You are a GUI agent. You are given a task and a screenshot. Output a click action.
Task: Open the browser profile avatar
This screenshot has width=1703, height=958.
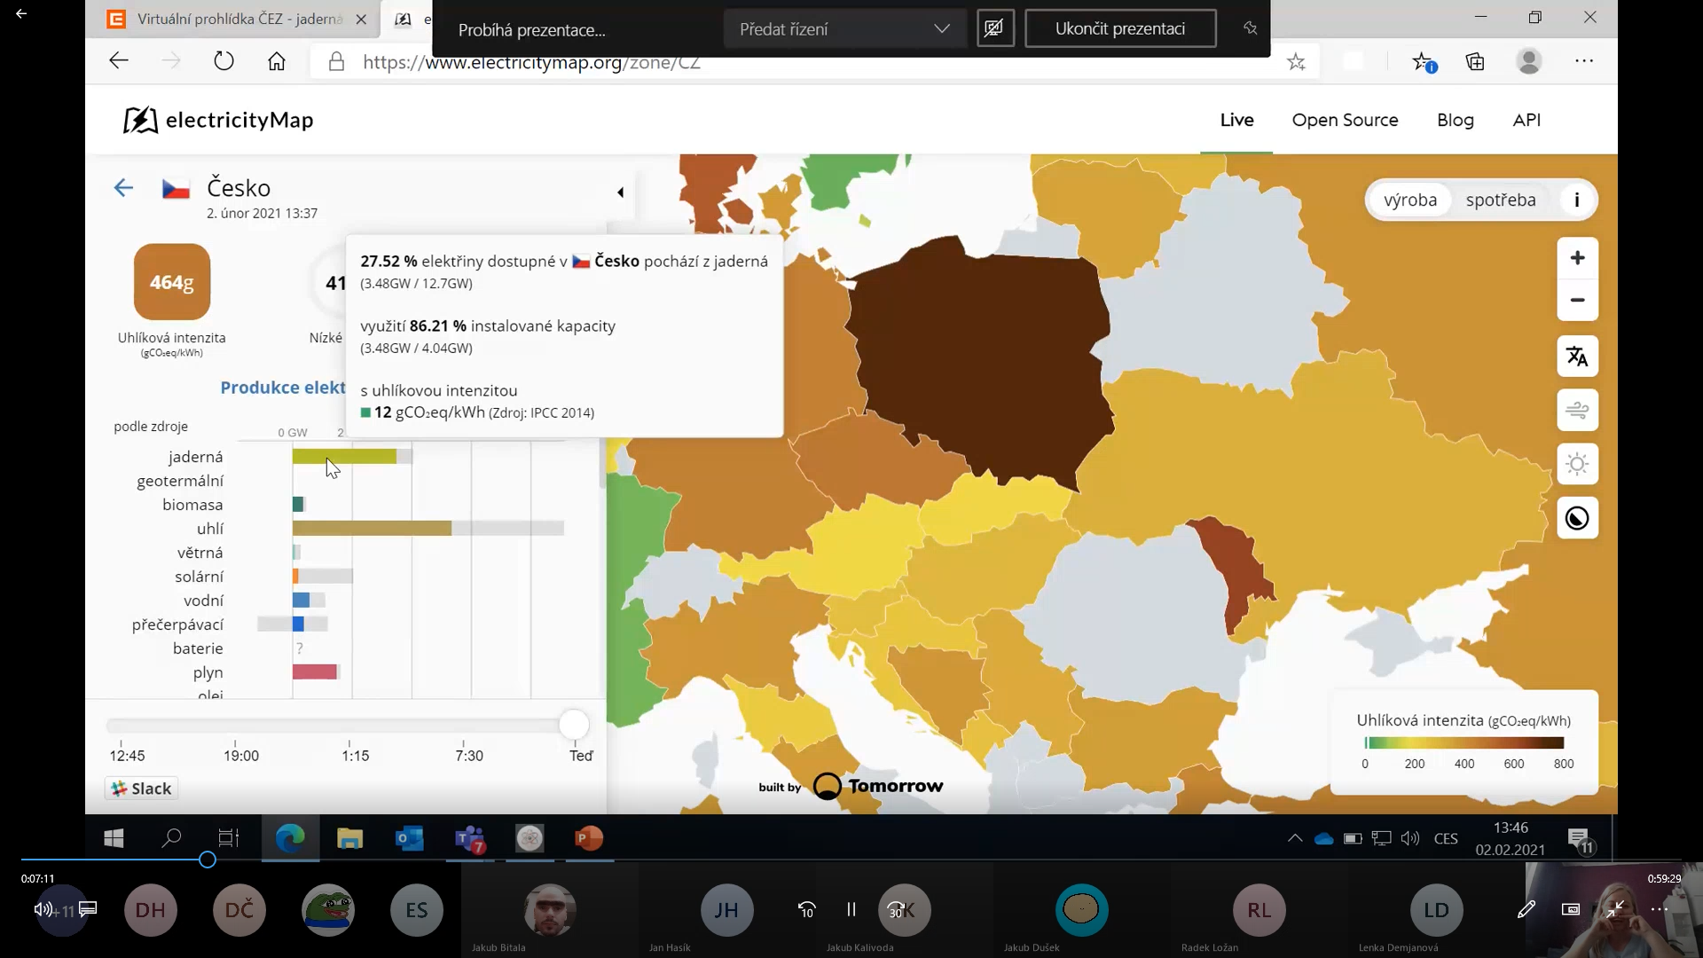1529,61
